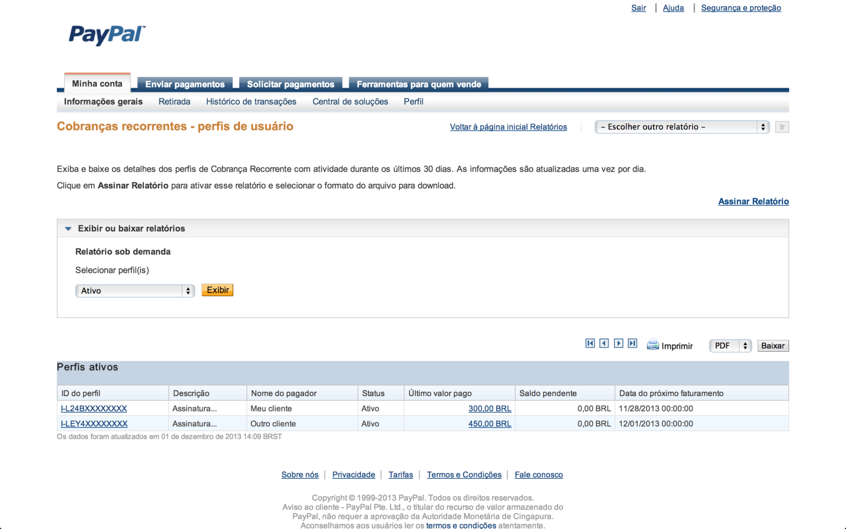Open the Perfil submenu item
This screenshot has width=846, height=529.
pos(413,102)
